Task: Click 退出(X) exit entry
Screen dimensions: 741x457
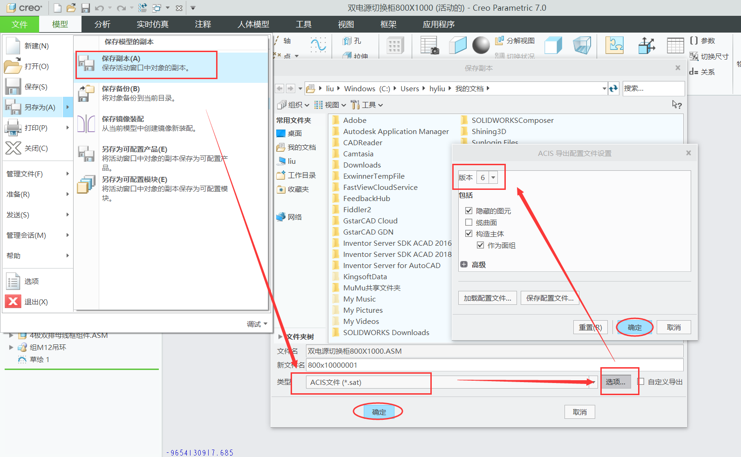Action: click(x=38, y=302)
